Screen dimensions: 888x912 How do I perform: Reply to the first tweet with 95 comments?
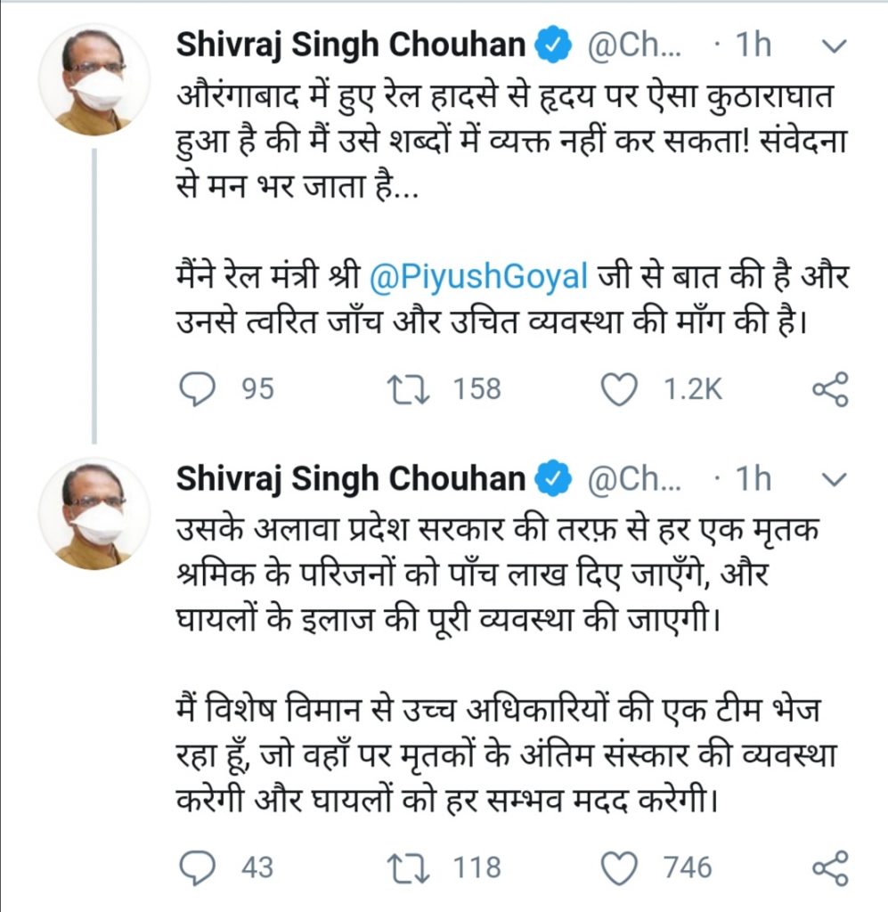pyautogui.click(x=198, y=388)
